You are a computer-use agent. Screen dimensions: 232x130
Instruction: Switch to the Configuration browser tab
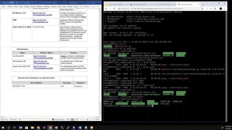point(140,4)
